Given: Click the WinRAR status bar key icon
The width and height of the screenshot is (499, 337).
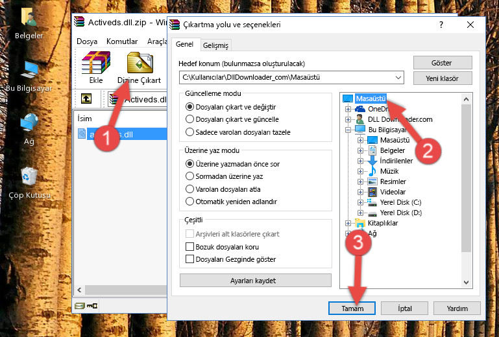Looking at the screenshot, I should click(x=92, y=306).
